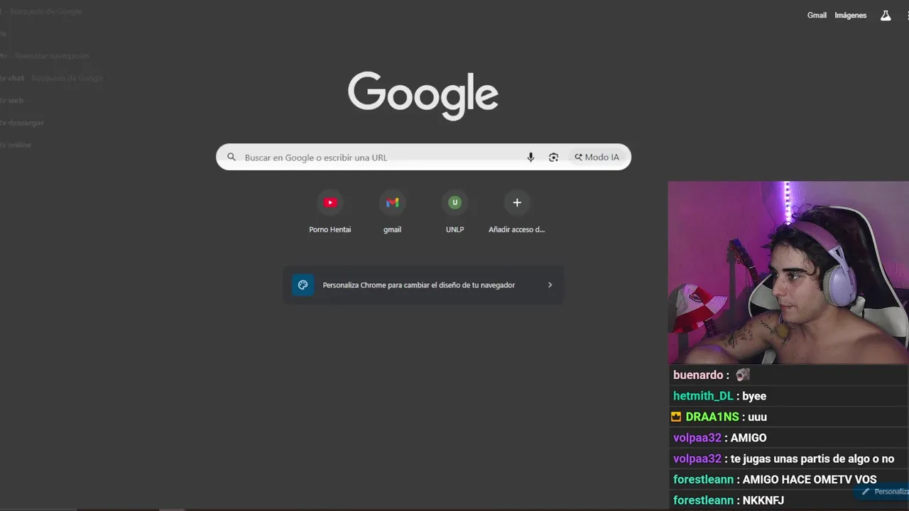Expand the Personaliza Chrome card chevron
The width and height of the screenshot is (909, 511).
point(550,285)
